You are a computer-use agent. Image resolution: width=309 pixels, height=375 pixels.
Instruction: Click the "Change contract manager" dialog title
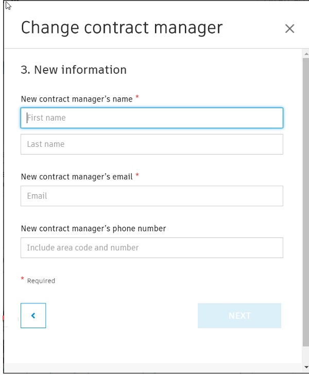click(122, 28)
